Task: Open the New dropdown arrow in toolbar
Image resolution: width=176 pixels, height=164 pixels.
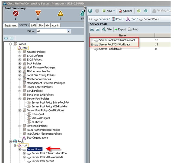Action: pyautogui.click(x=114, y=11)
